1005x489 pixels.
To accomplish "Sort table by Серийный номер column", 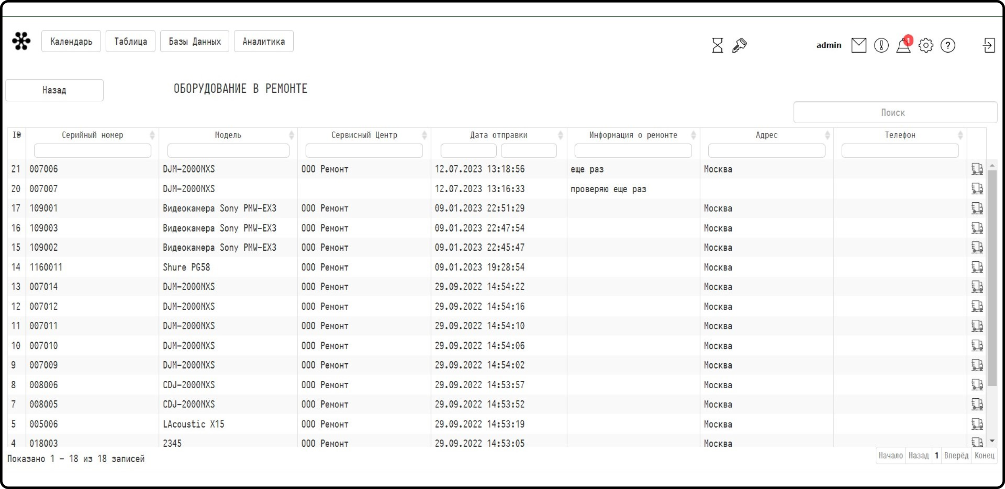I will [x=92, y=135].
